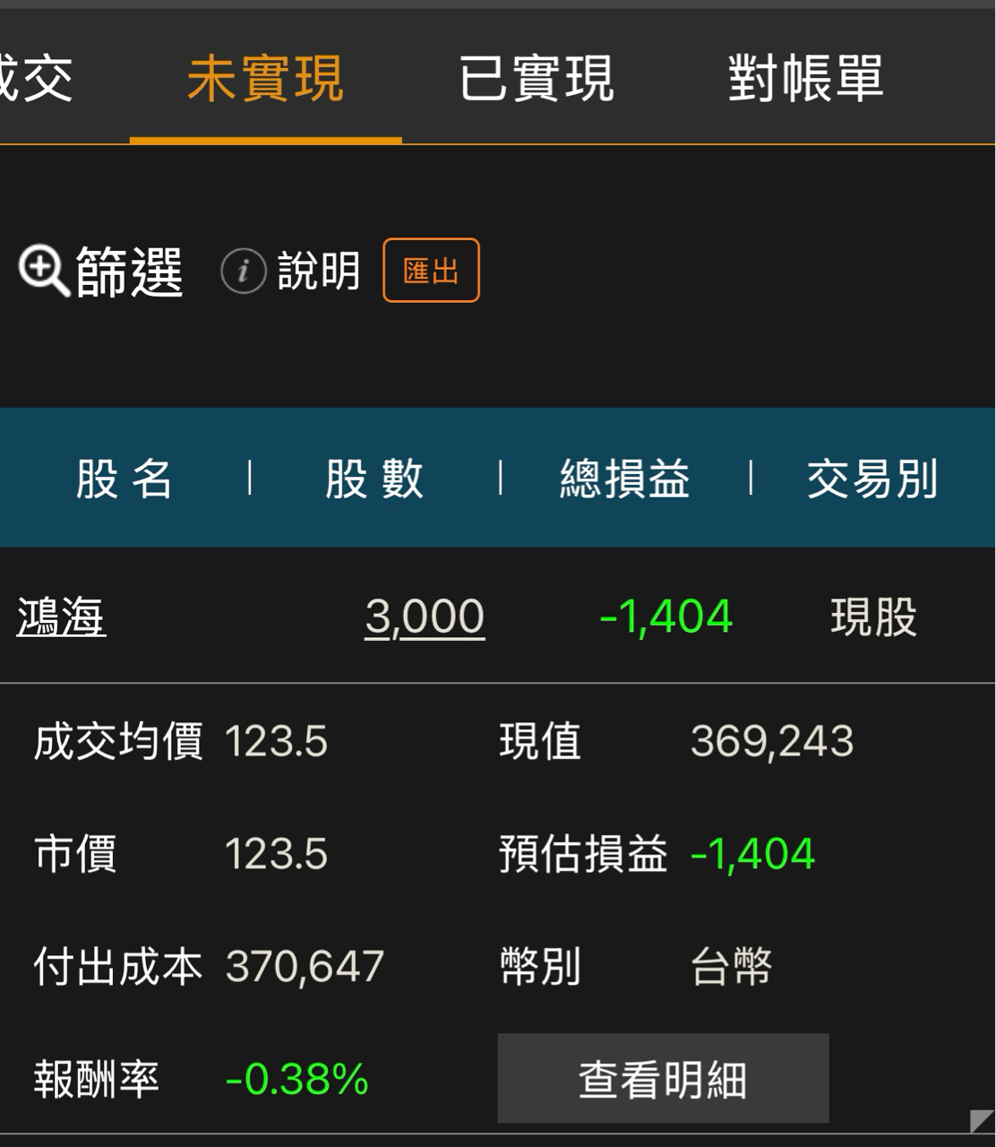Sort by 總損益 column header
996x1147 pixels.
point(625,479)
